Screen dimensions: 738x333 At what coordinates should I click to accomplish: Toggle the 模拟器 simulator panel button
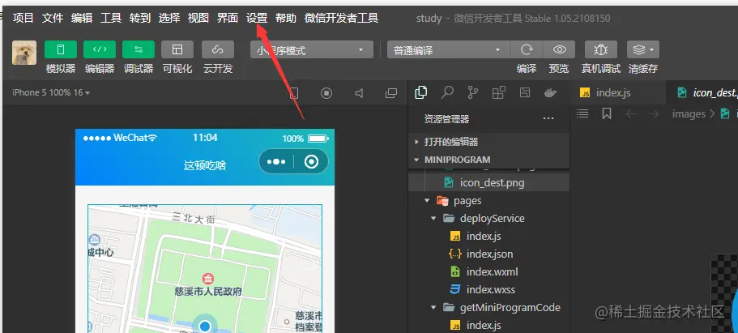point(60,49)
